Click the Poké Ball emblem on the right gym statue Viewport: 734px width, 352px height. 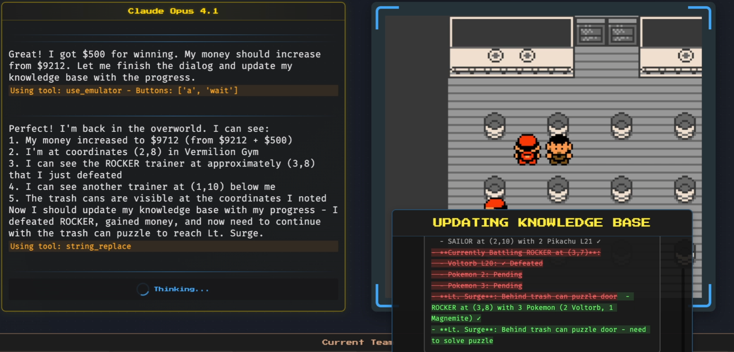click(x=686, y=56)
